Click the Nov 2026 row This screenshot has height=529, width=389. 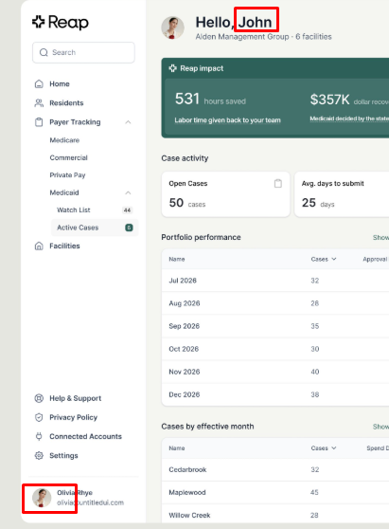coord(275,372)
